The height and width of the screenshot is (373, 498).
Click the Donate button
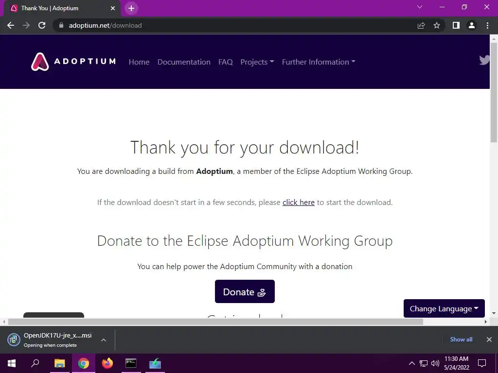click(245, 291)
